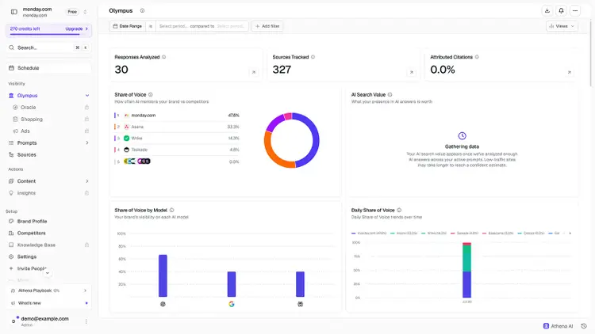The image size is (595, 334).
Task: Open the account menu three-dot icon
Action: 86,321
